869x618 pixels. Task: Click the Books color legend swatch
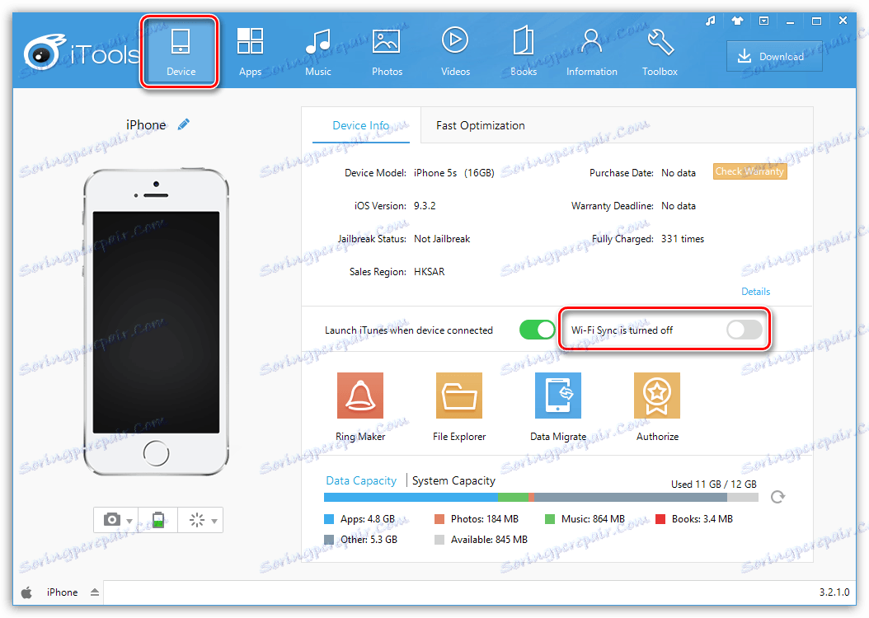tap(660, 519)
